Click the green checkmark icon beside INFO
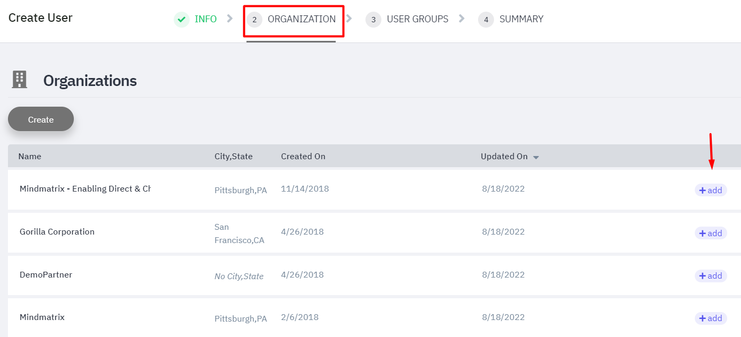This screenshot has width=741, height=337. [x=182, y=20]
